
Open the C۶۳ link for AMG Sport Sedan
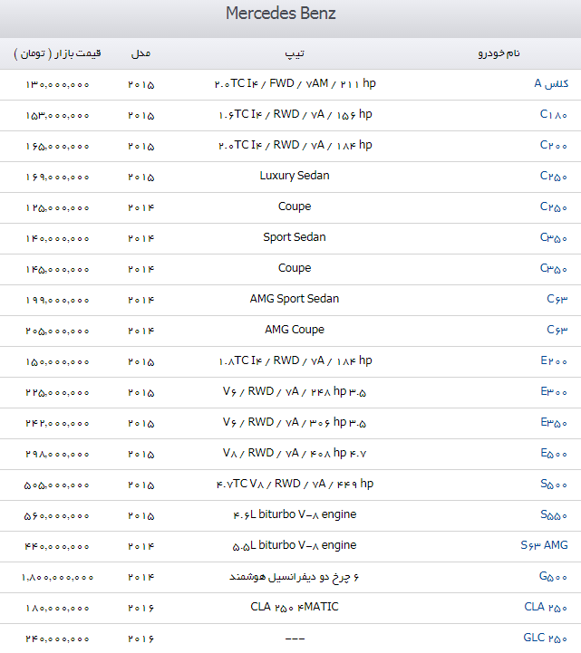[557, 300]
